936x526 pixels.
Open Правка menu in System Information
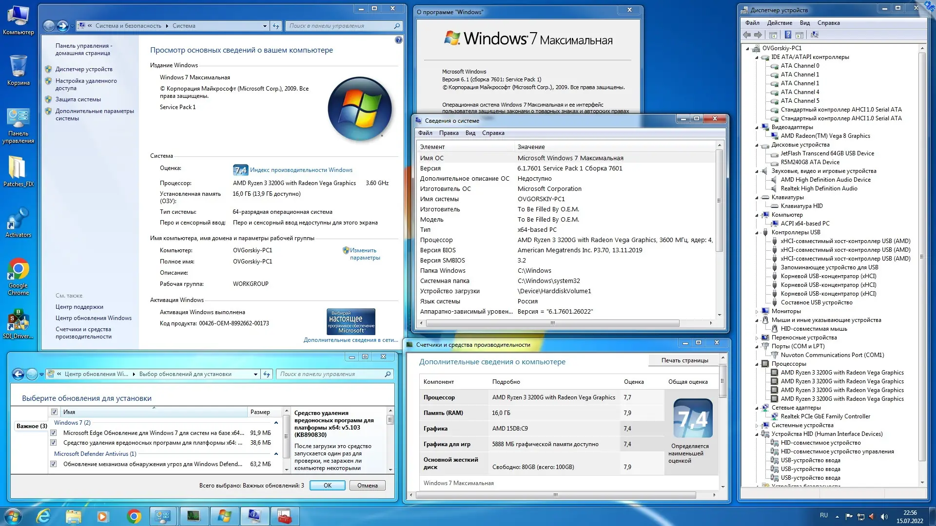[448, 133]
